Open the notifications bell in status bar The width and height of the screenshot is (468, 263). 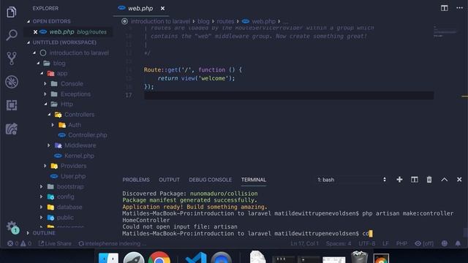[x=458, y=243]
